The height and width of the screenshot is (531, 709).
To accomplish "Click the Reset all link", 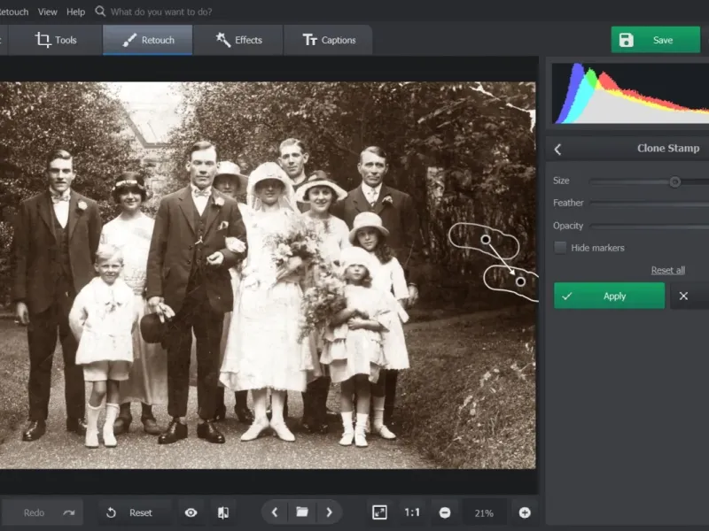I will point(667,270).
